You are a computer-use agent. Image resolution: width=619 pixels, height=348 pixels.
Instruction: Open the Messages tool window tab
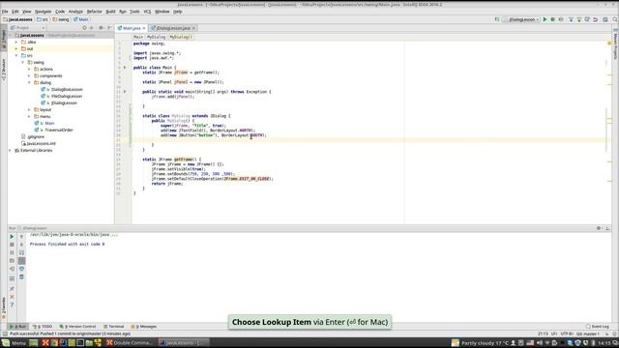(x=144, y=327)
